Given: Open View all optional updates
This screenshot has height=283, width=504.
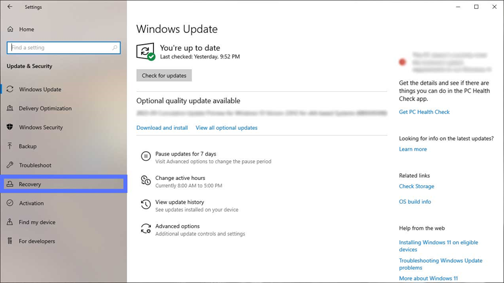Looking at the screenshot, I should coord(227,128).
